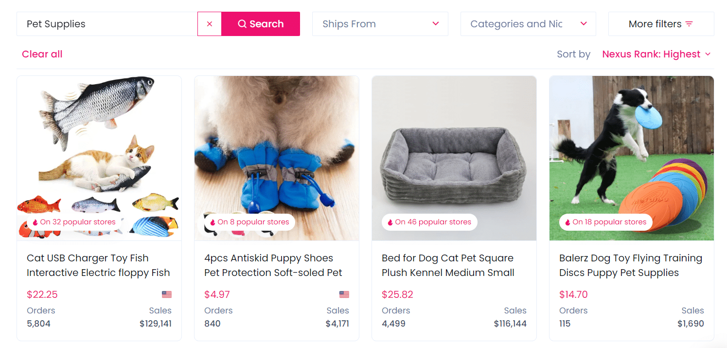727x348 pixels.
Task: Click Clear all filters link
Action: 42,54
